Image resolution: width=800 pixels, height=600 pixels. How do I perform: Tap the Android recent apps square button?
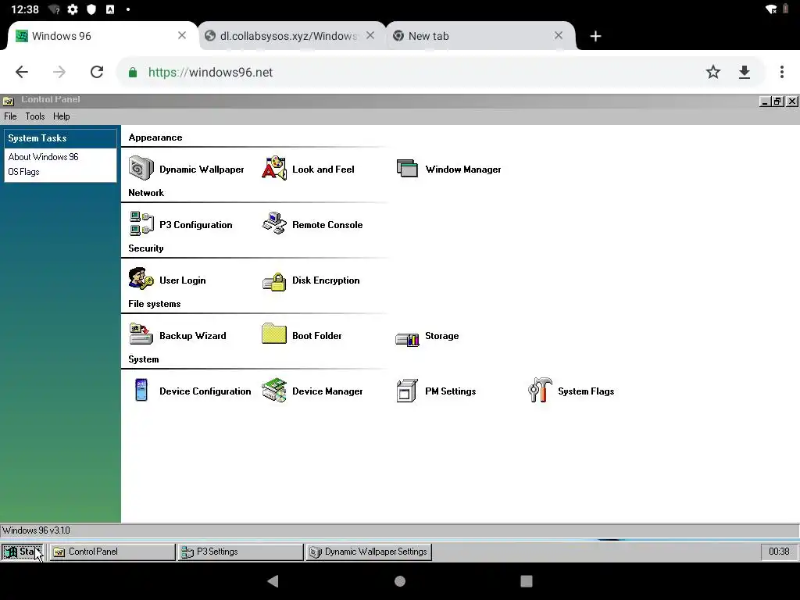click(x=527, y=581)
